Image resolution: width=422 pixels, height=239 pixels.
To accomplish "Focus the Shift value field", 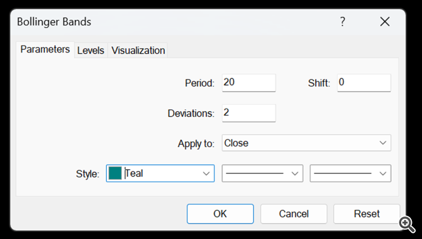I will 363,83.
